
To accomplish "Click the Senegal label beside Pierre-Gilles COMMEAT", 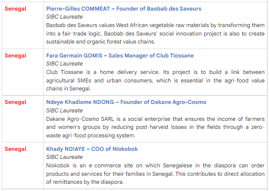I will click(x=15, y=9).
